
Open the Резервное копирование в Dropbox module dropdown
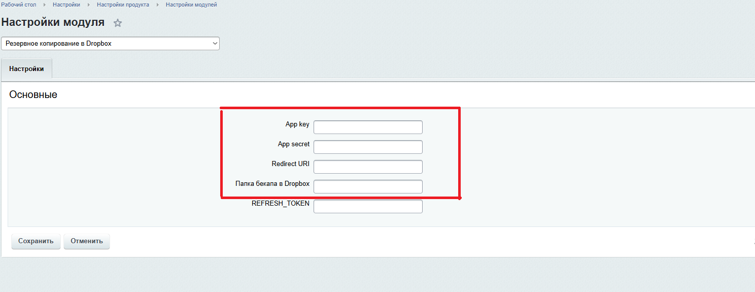coord(110,44)
